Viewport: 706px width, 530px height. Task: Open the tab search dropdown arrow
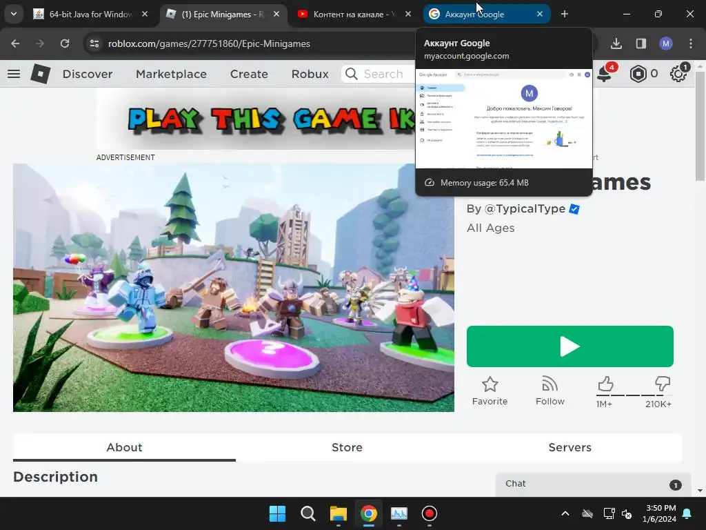14,14
